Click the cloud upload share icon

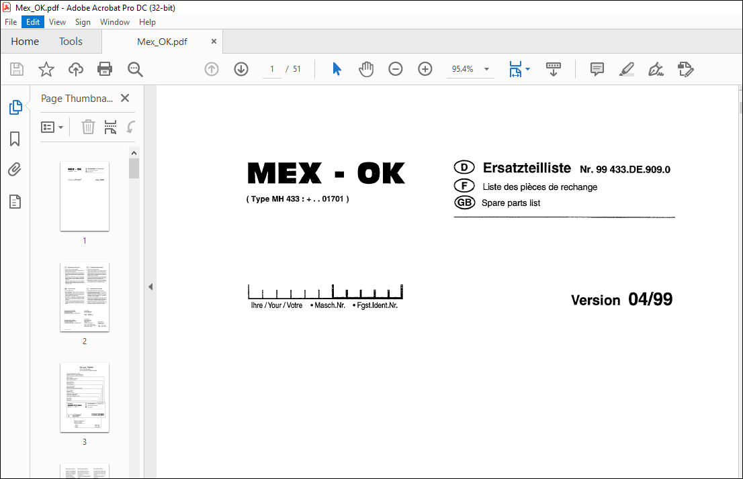tap(75, 69)
